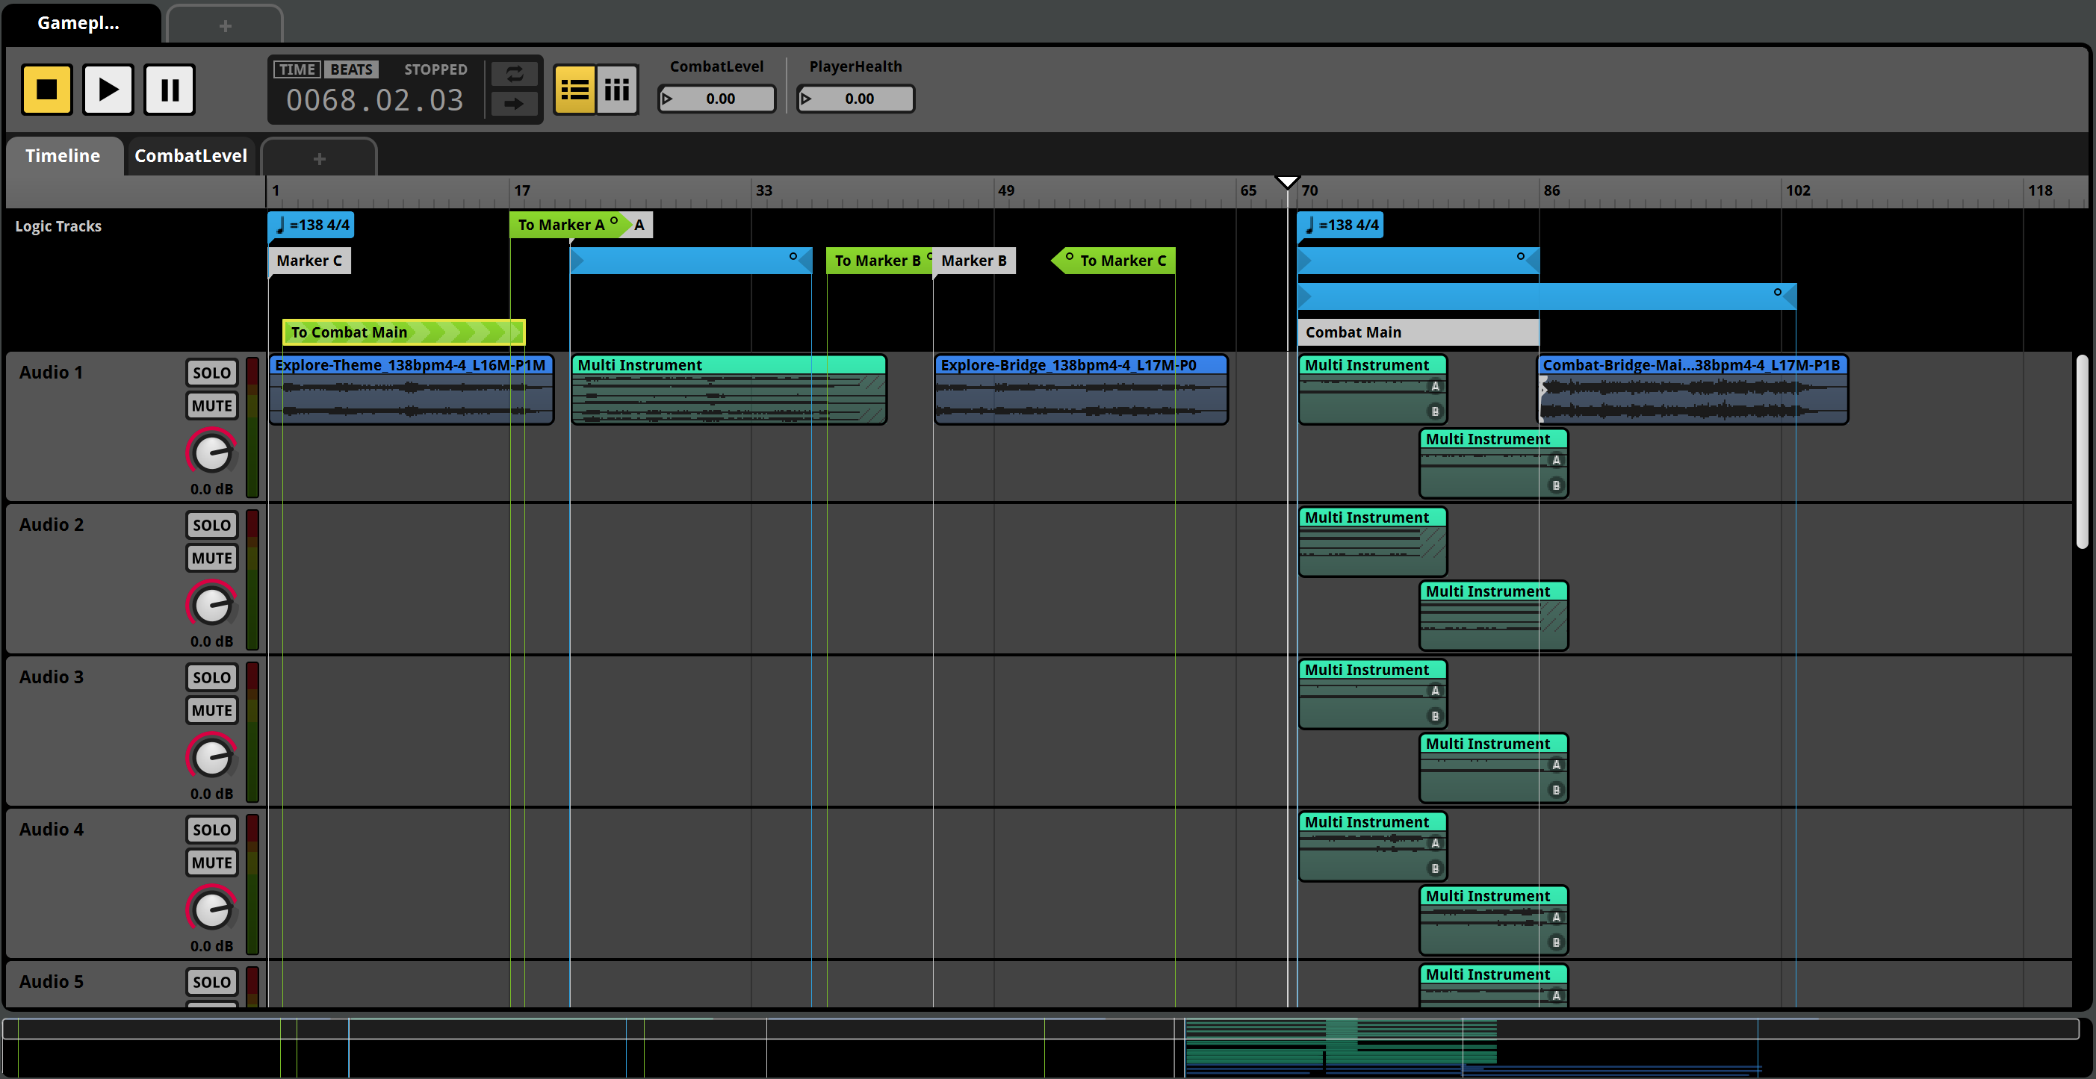Click B badge on Audio 4 second Multi Instrument
Image resolution: width=2096 pixels, height=1079 pixels.
coord(1556,942)
